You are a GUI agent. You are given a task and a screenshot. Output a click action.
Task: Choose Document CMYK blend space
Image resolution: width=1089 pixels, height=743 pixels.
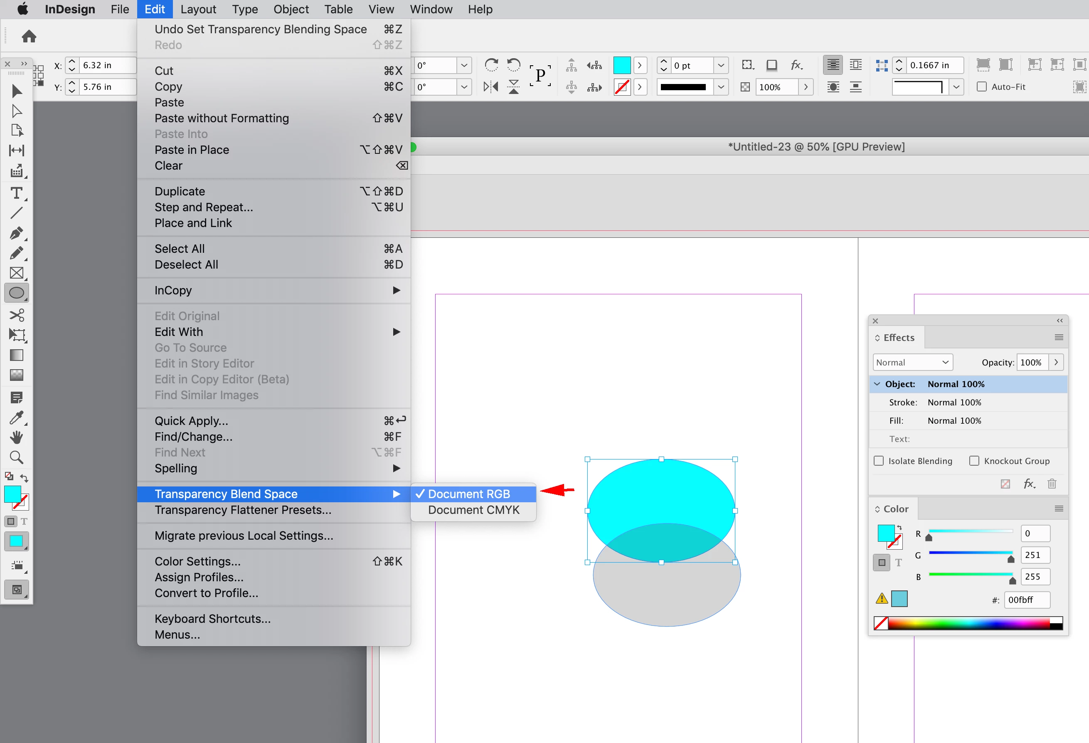coord(473,510)
